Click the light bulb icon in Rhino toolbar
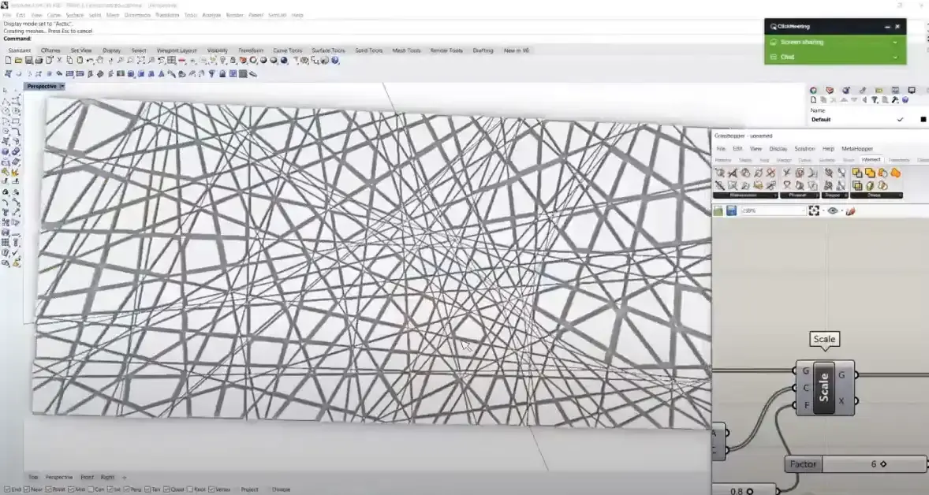 point(222,61)
